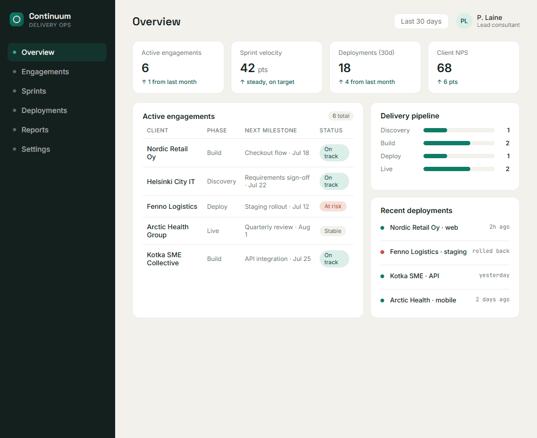Click the CLIENT column header
This screenshot has height=438, width=537.
pyautogui.click(x=158, y=130)
